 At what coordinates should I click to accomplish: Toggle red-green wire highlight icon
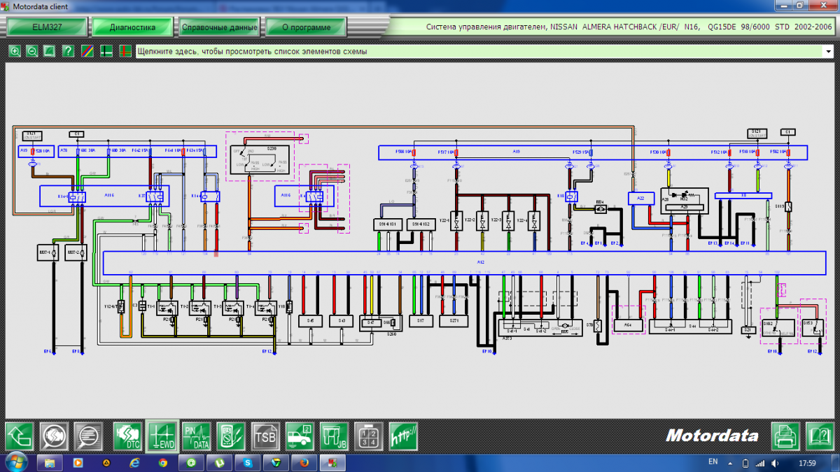click(125, 51)
